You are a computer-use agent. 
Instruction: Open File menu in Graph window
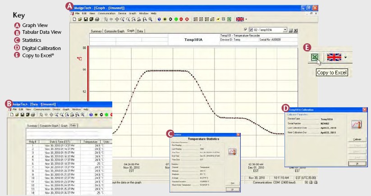point(78,14)
